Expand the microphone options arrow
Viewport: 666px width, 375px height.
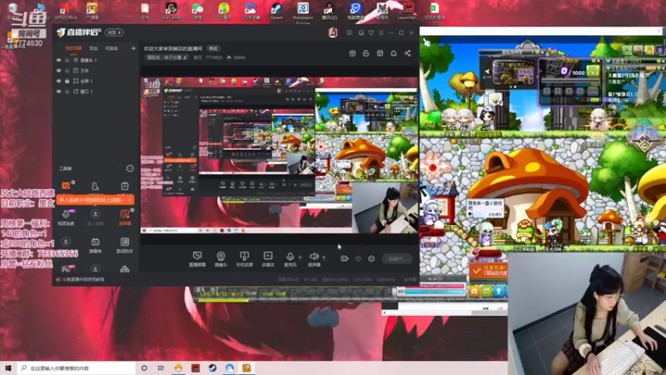300,257
